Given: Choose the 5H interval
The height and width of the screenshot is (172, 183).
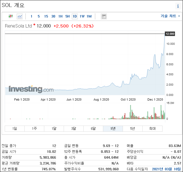Looking at the screenshot, I should [x=68, y=16].
